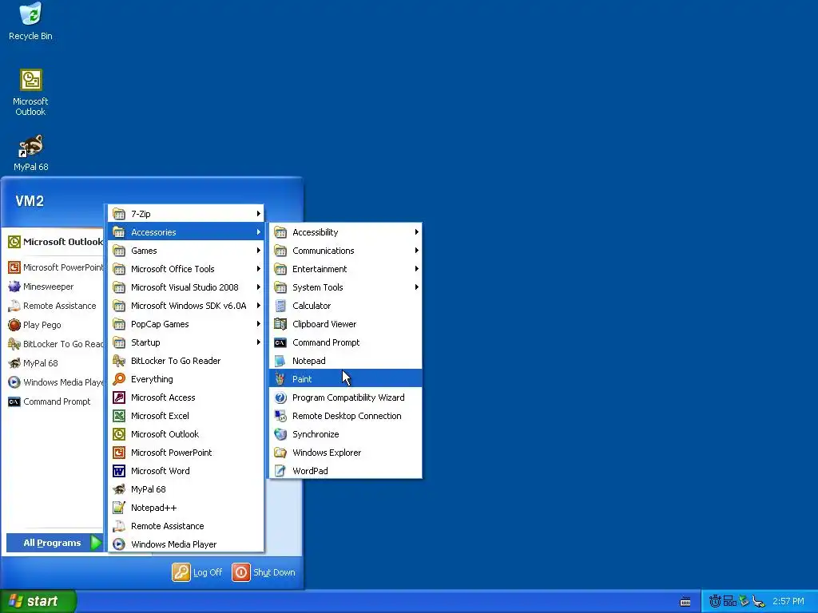Click the All Programs button

(x=54, y=543)
